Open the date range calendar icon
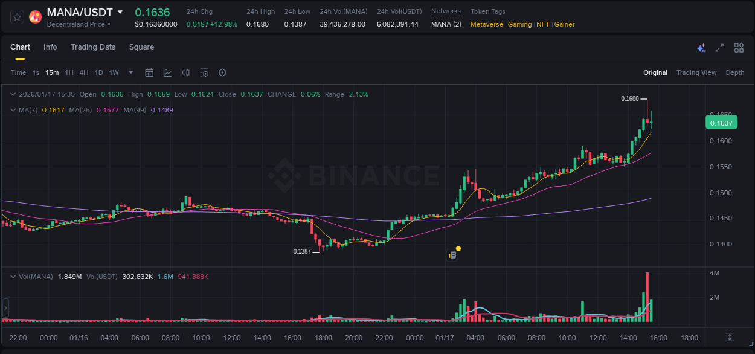This screenshot has width=755, height=354. pos(149,72)
